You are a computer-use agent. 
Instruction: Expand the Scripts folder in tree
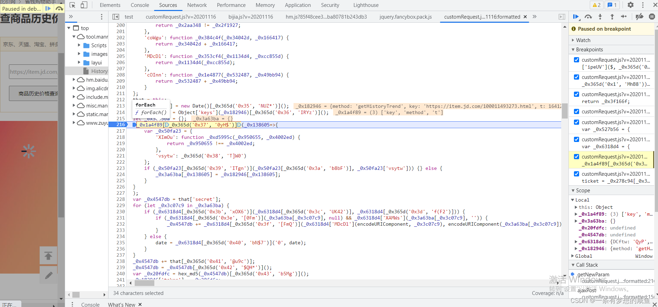point(79,45)
